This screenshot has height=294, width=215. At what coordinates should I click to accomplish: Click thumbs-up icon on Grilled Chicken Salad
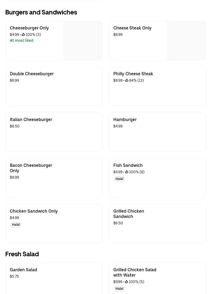(x=126, y=282)
